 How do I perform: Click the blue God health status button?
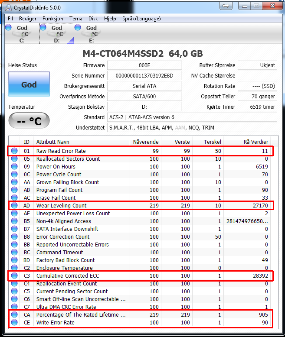[29, 84]
